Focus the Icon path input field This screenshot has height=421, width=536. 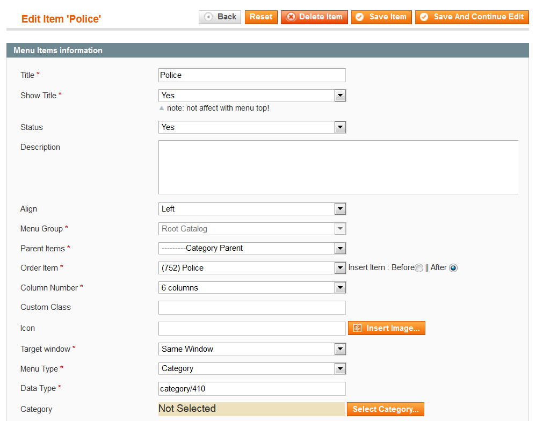[252, 329]
